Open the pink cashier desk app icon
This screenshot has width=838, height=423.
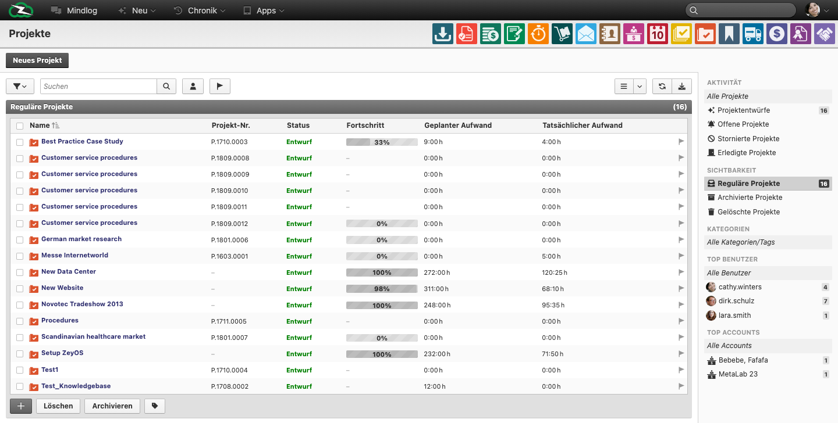pyautogui.click(x=634, y=34)
